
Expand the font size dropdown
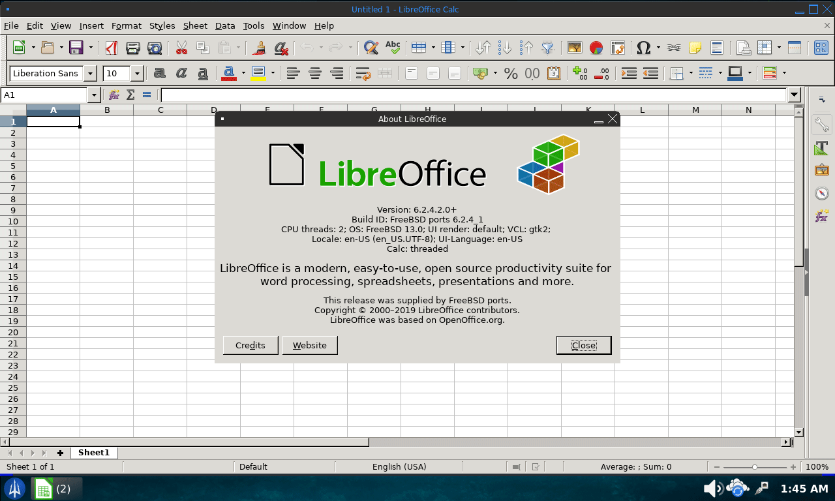[137, 73]
